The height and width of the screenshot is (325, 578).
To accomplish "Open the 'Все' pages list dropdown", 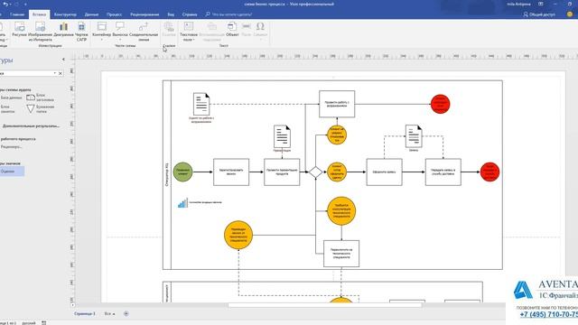I will click(109, 313).
